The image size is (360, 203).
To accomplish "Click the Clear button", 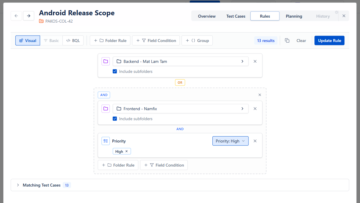I will [x=301, y=41].
